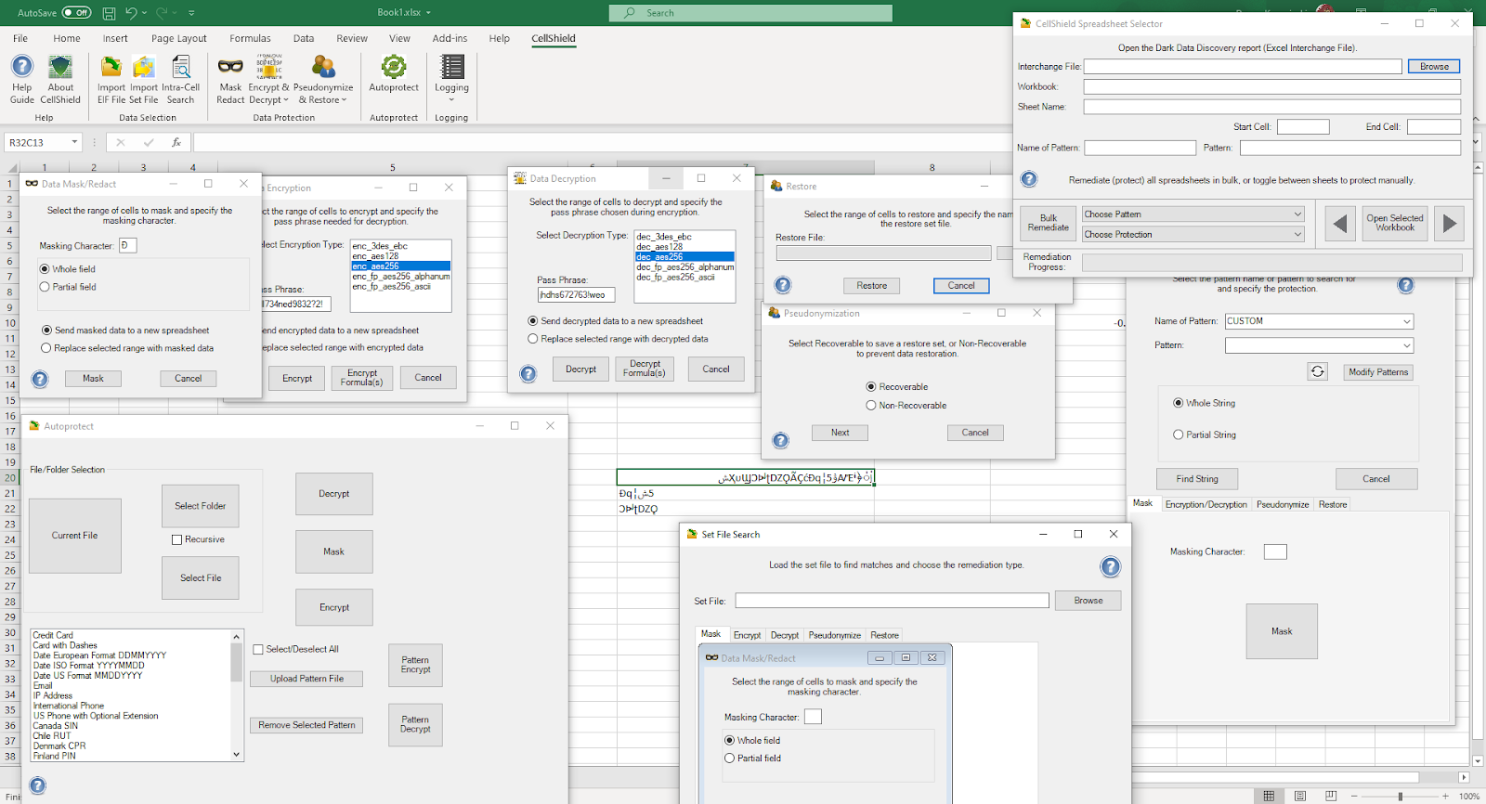The image size is (1486, 804).
Task: Open the Page Layout ribbon tab
Action: click(x=179, y=38)
